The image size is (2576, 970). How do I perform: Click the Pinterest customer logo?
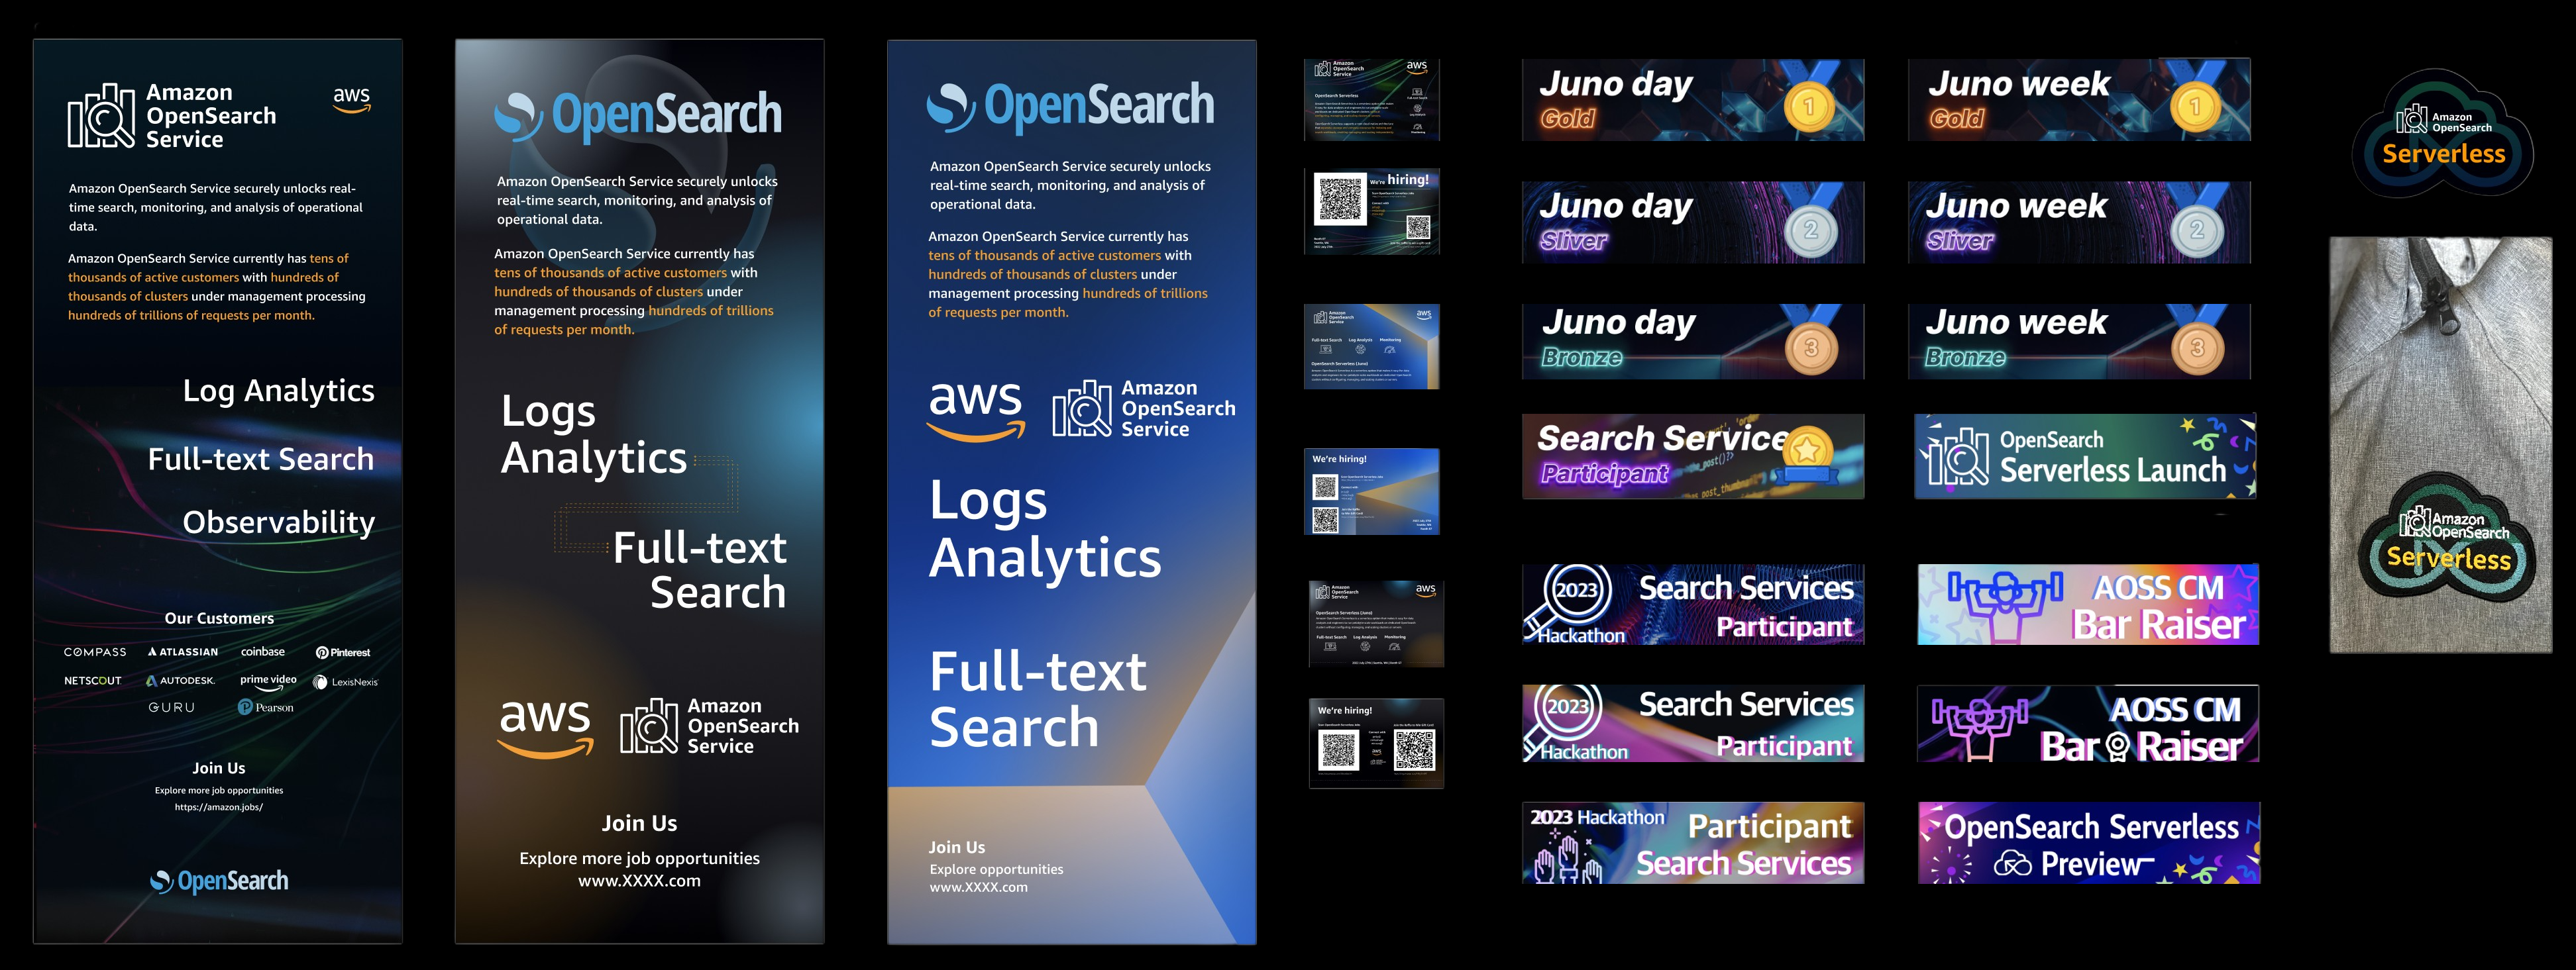pos(343,652)
